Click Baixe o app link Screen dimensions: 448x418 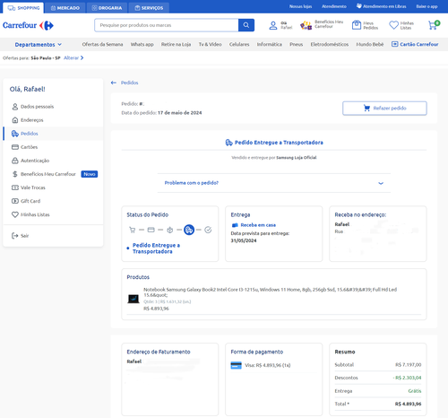426,6
